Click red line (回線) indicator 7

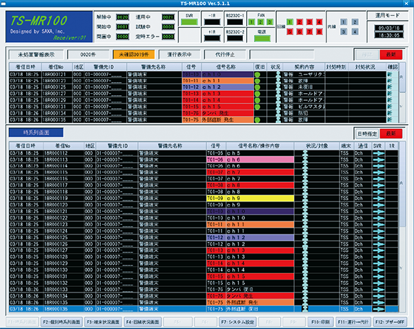click(x=309, y=32)
